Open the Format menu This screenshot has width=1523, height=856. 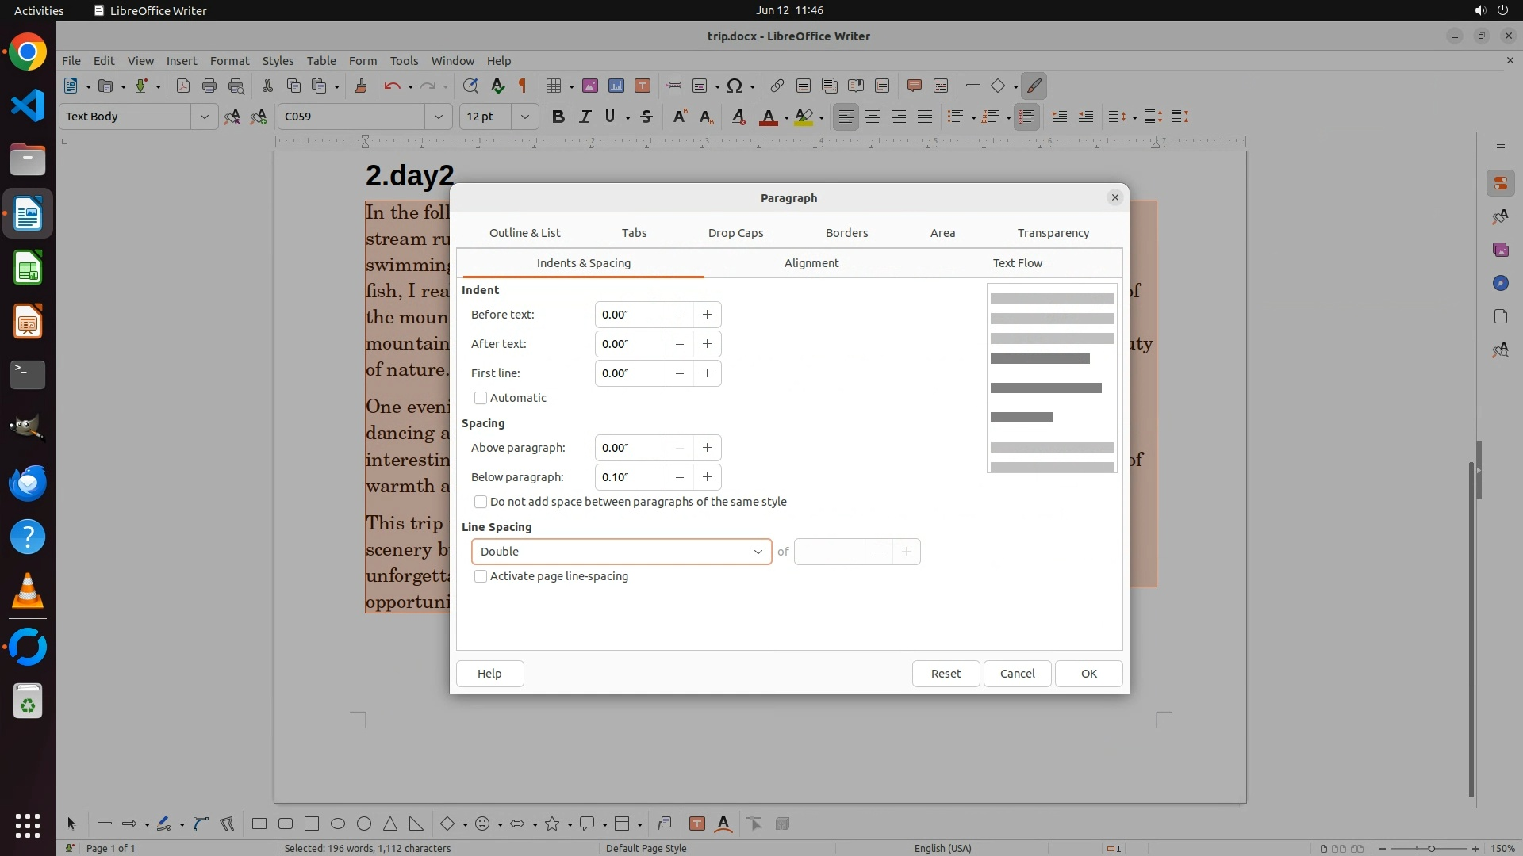(x=229, y=60)
